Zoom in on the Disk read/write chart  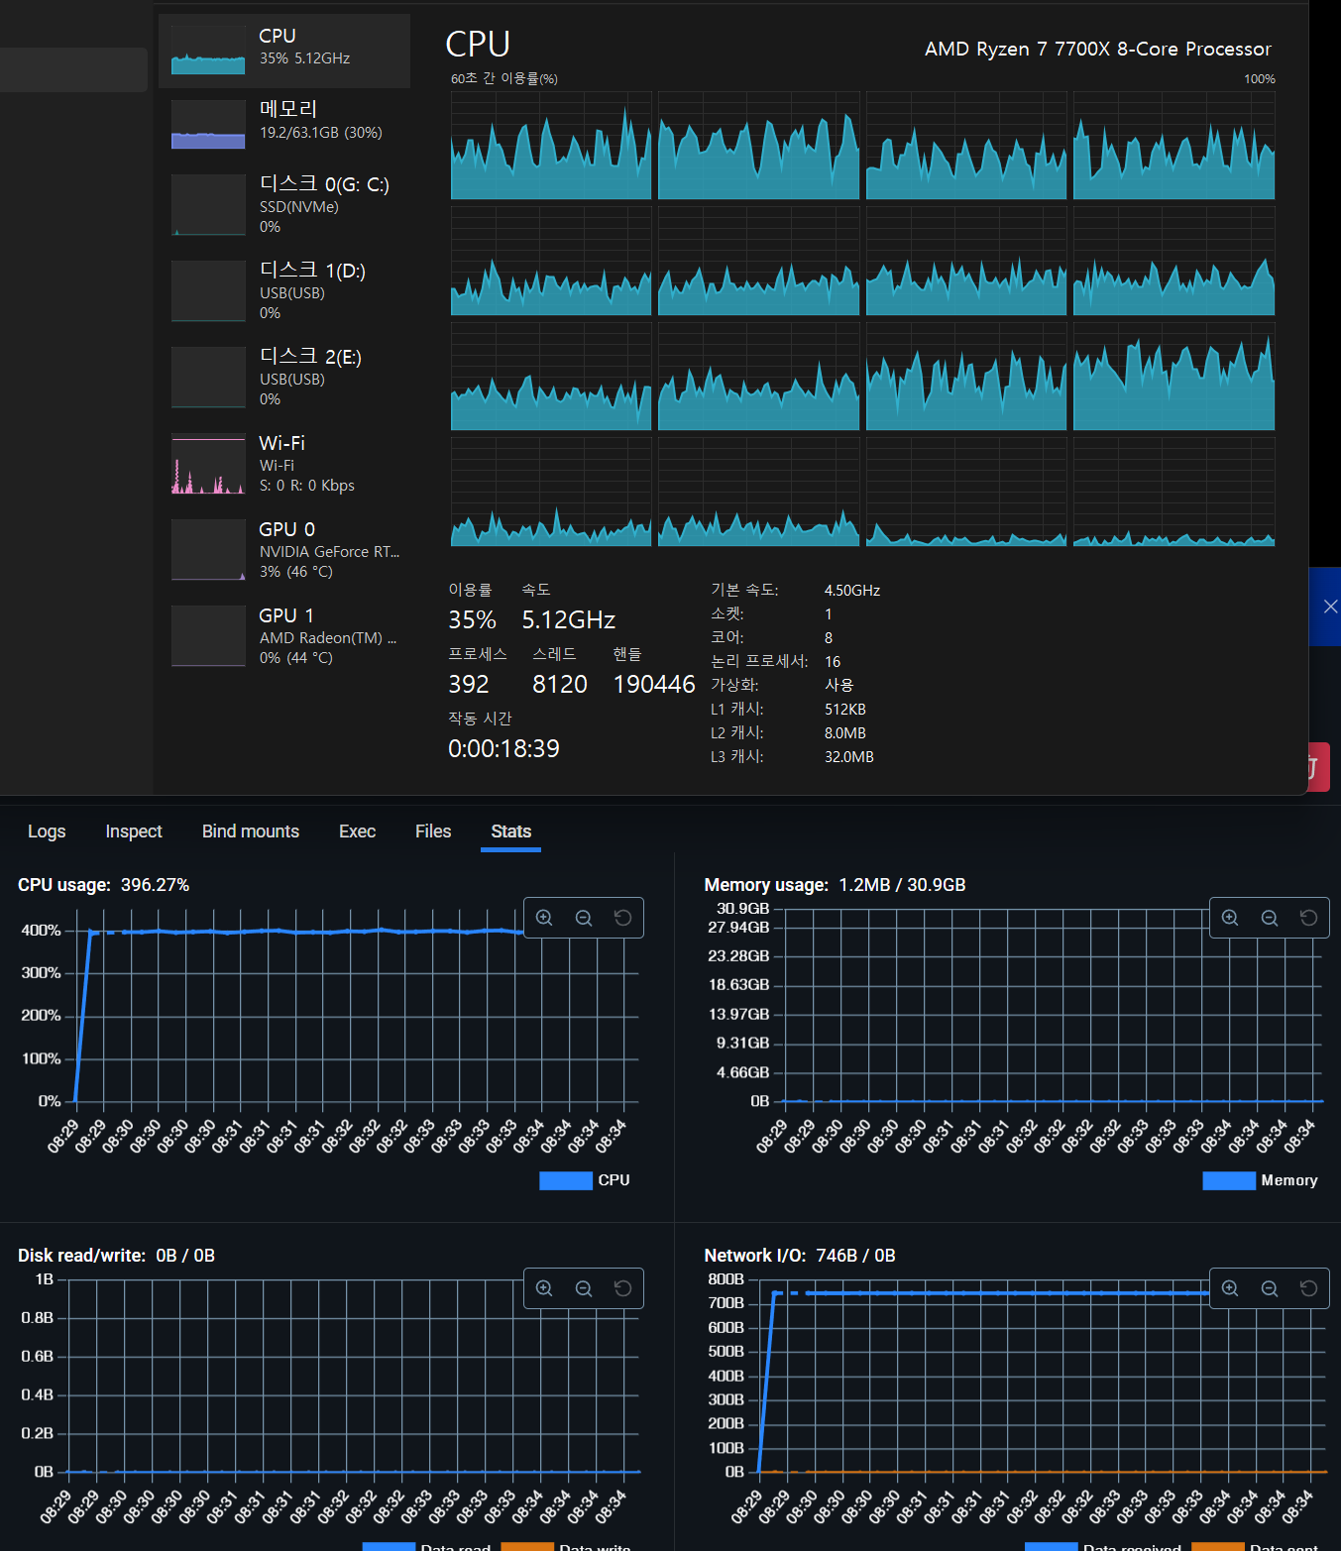pyautogui.click(x=544, y=1288)
